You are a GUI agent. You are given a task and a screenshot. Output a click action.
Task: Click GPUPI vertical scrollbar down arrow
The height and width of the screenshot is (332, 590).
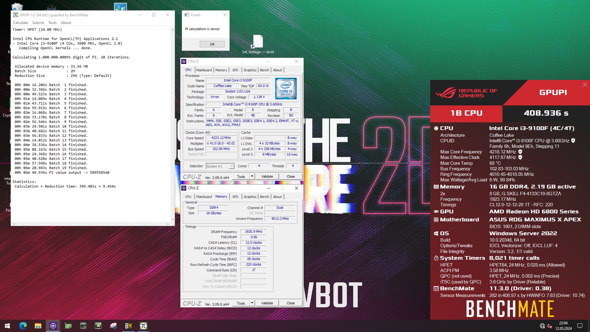(x=172, y=219)
